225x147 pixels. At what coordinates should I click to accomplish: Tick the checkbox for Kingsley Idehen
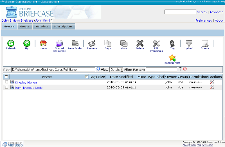tap(6, 82)
